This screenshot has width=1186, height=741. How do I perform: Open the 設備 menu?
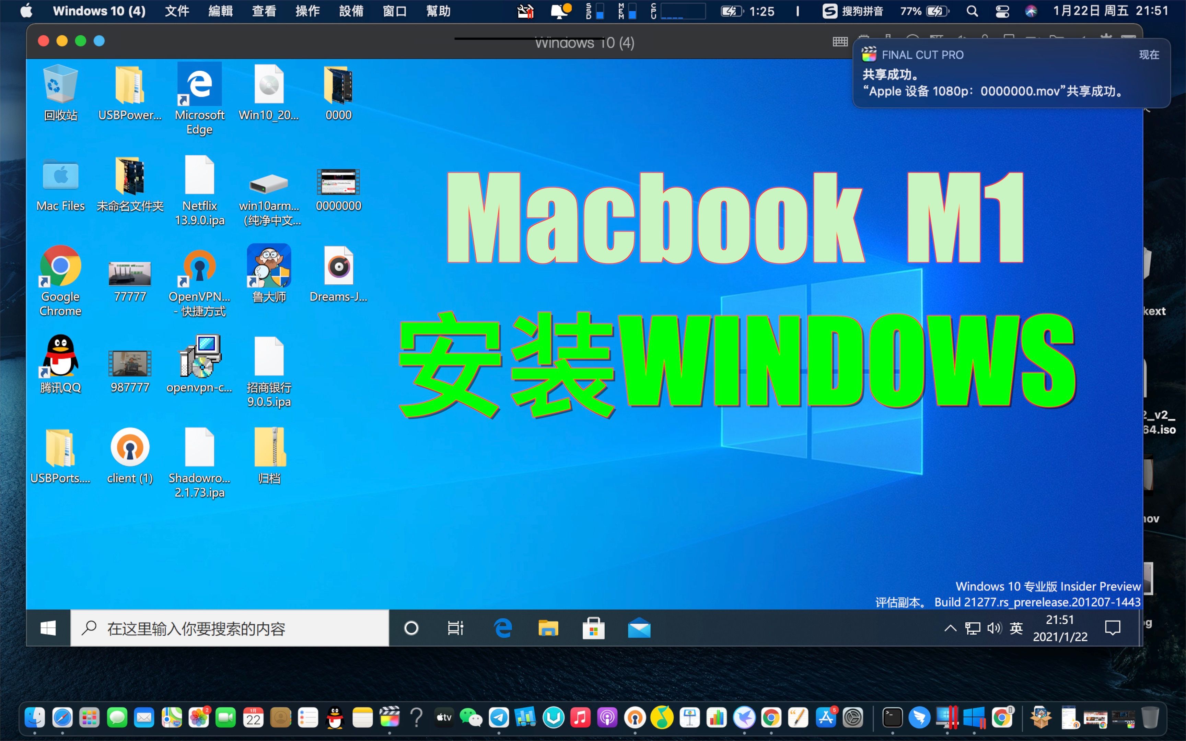coord(351,11)
